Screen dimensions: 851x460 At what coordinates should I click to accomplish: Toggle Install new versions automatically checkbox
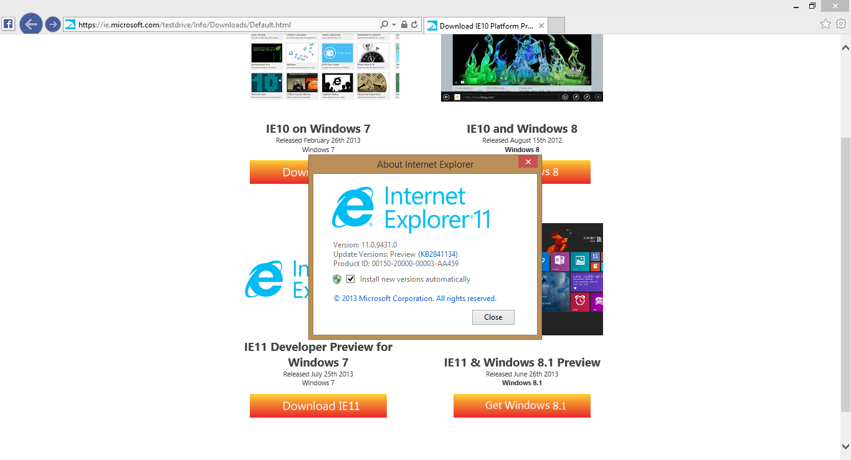pyautogui.click(x=350, y=279)
